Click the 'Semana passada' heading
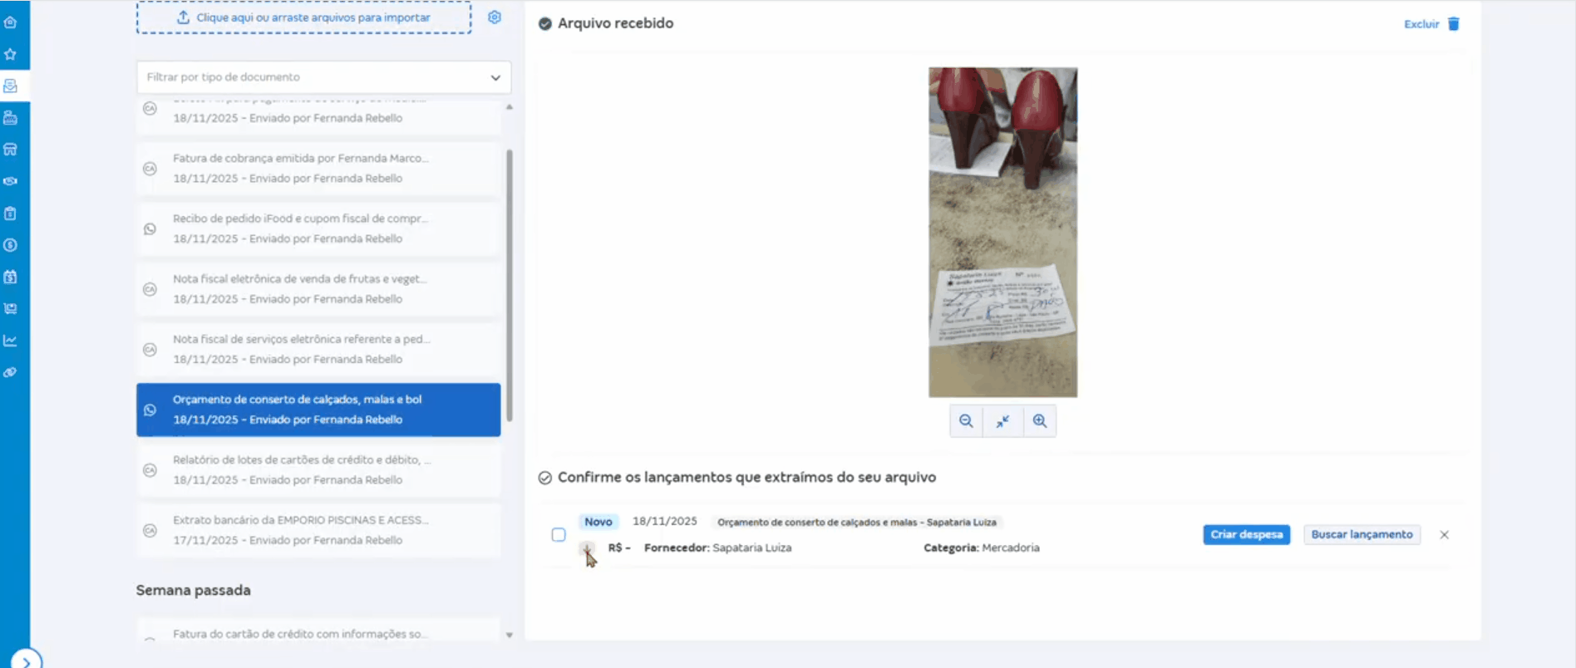1576x668 pixels. tap(193, 591)
